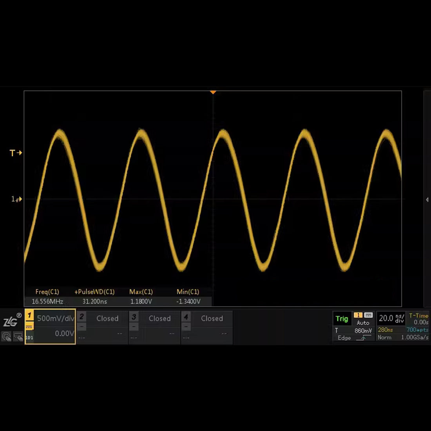Screen dimensions: 431x431
Task: Click the T trigger level marker on left edge
Action: (x=16, y=153)
